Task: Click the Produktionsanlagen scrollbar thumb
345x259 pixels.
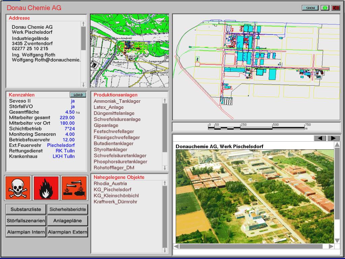Action: tap(165, 128)
